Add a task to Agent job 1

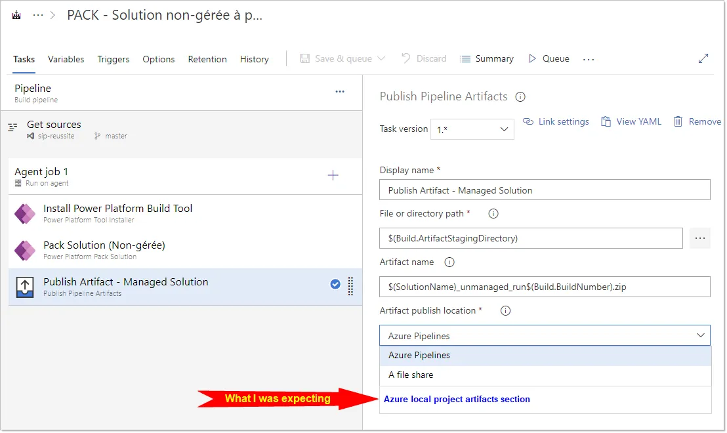[333, 175]
